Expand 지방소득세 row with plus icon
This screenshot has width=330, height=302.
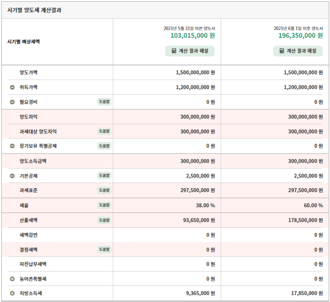(x=12, y=293)
